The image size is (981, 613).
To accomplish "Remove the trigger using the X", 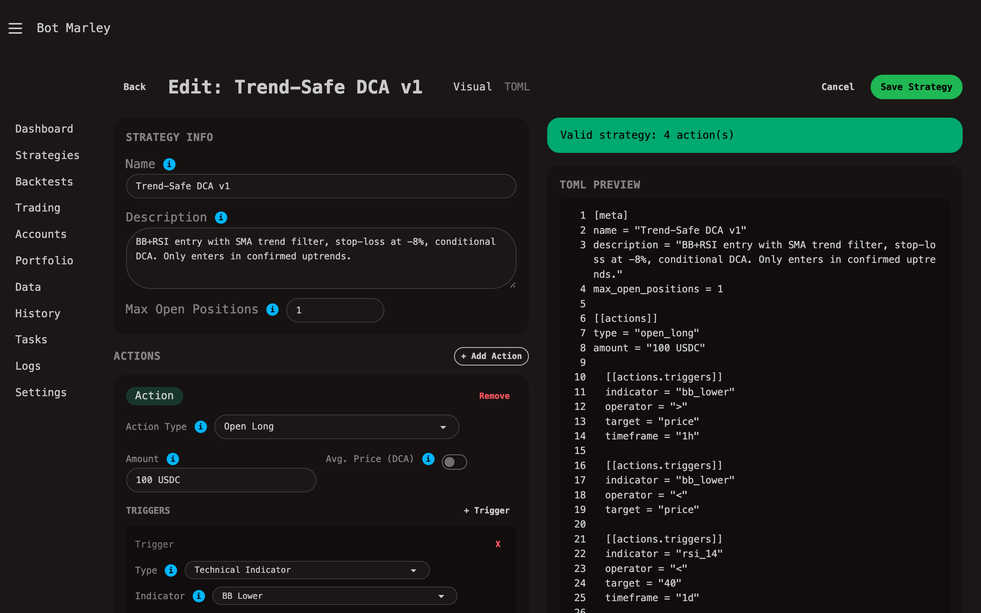I will coord(497,544).
